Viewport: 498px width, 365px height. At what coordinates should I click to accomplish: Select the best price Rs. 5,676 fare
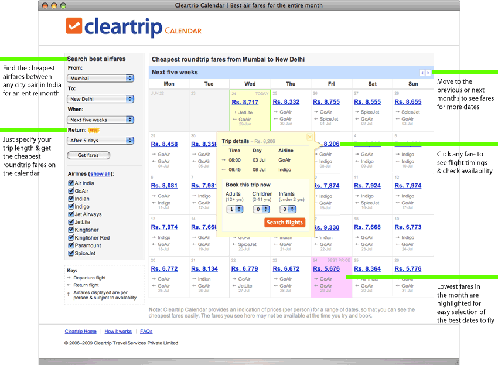click(x=326, y=269)
